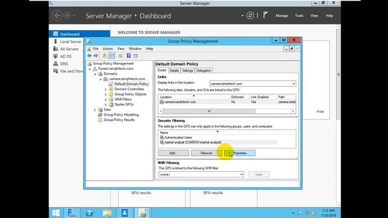Viewport: 388px width, 218px height.
Task: Open the user accounts taskbar icon
Action: [125, 213]
